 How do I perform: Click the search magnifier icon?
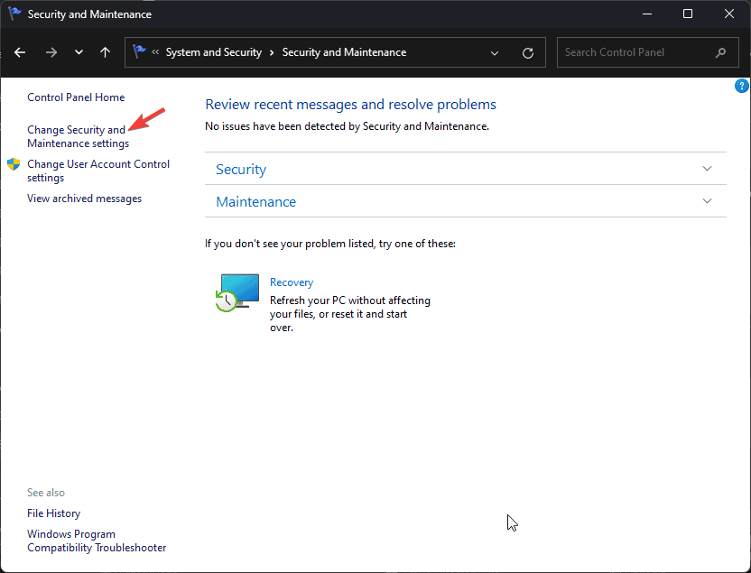pos(721,52)
